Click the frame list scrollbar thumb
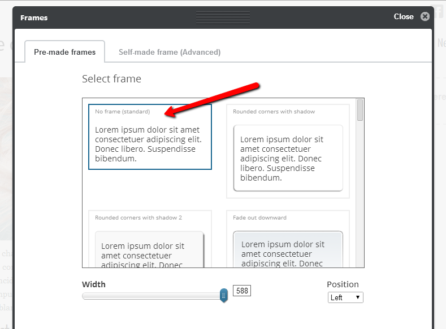 tap(360, 111)
